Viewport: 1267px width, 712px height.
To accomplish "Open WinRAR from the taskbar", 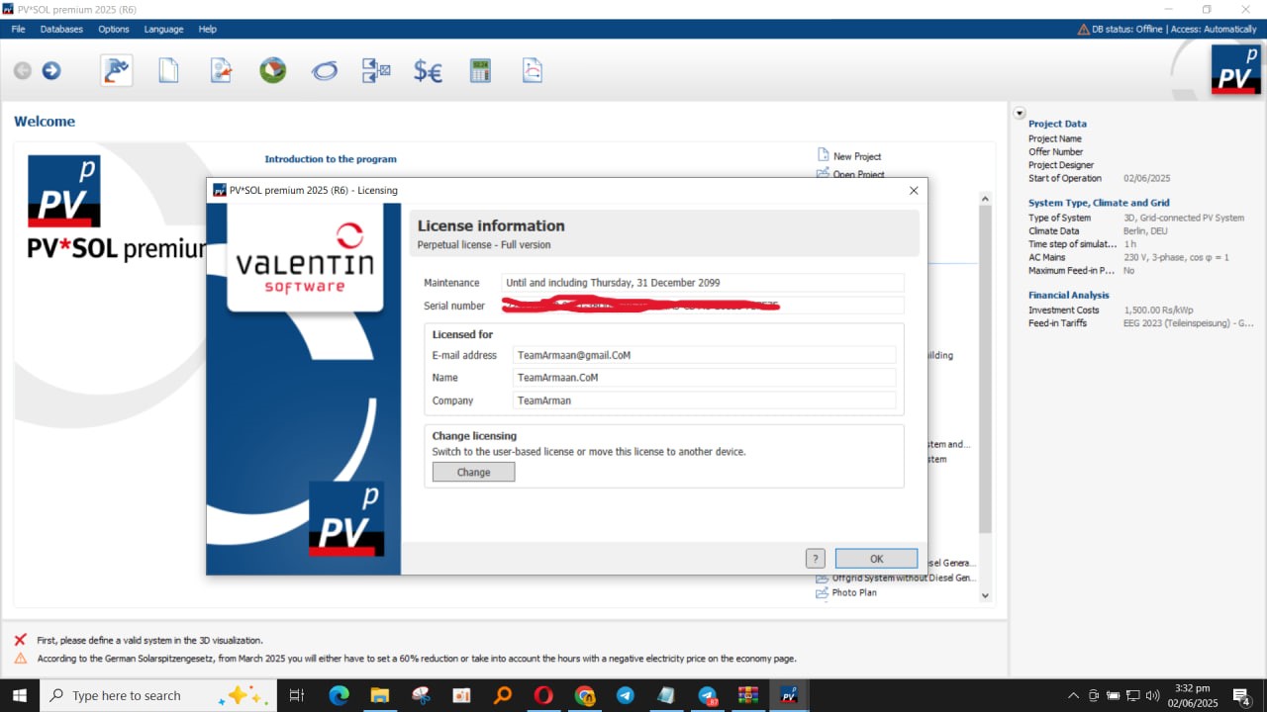I will click(748, 695).
